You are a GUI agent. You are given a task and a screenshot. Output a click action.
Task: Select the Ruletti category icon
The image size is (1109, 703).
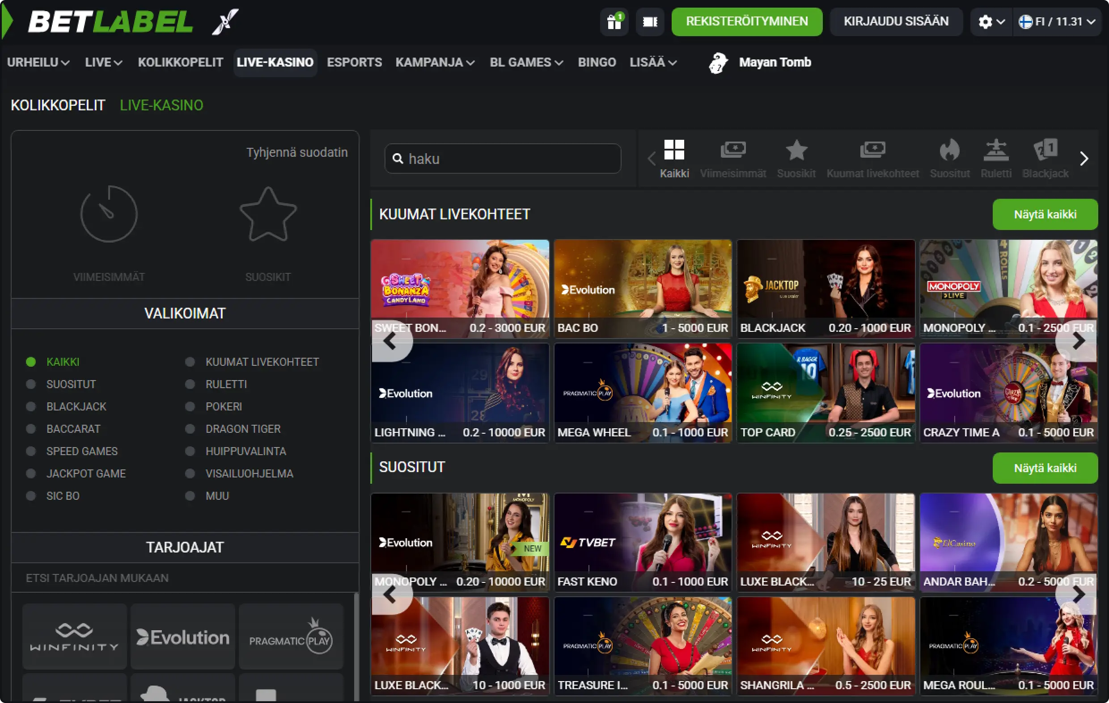[x=996, y=159]
